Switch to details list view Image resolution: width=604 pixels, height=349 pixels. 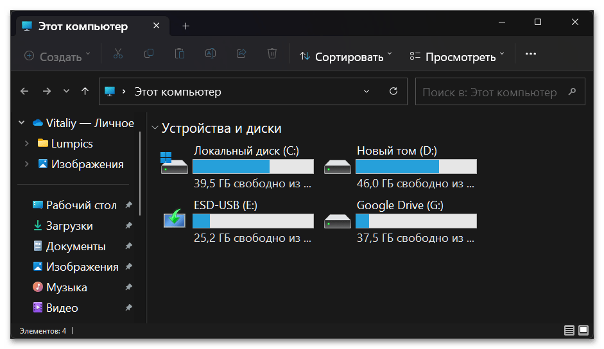pos(569,330)
